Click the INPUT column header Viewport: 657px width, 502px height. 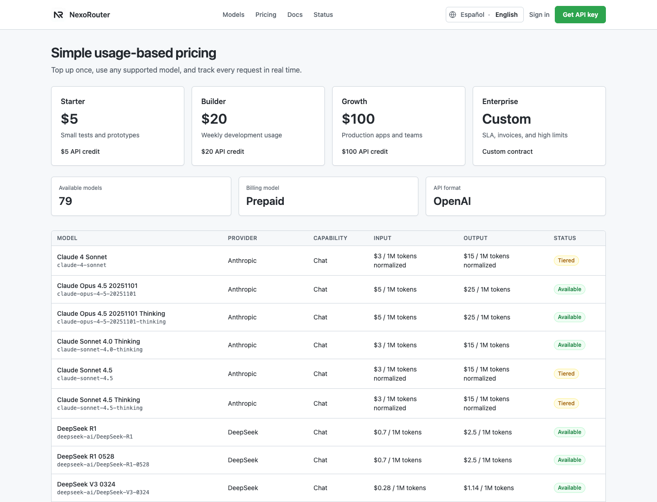point(382,238)
